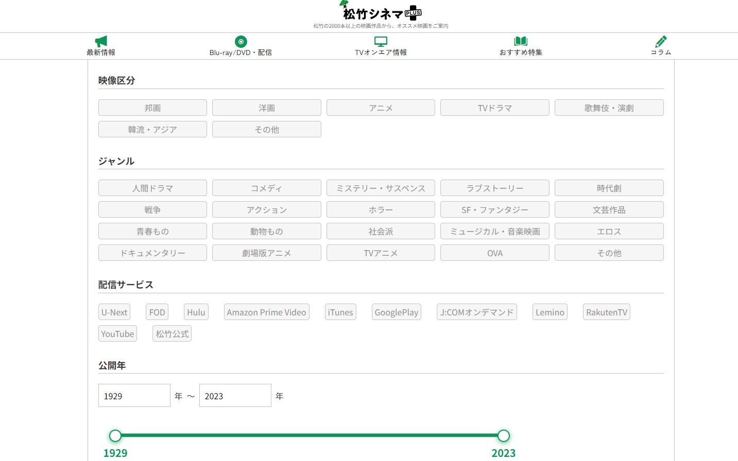This screenshot has width=738, height=461.
Task: Click the disc icon for Blu-ray/DVD・配信
Action: (241, 41)
